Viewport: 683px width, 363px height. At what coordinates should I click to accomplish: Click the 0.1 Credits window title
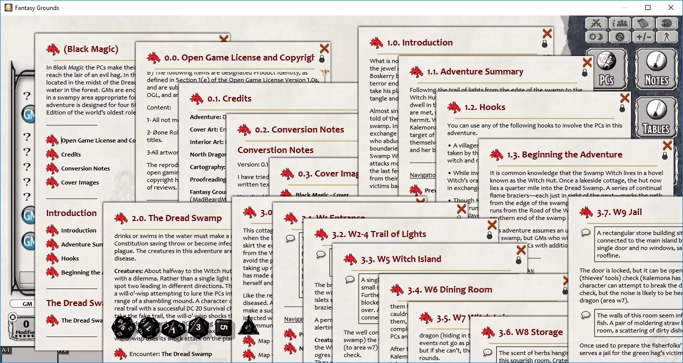click(x=229, y=98)
